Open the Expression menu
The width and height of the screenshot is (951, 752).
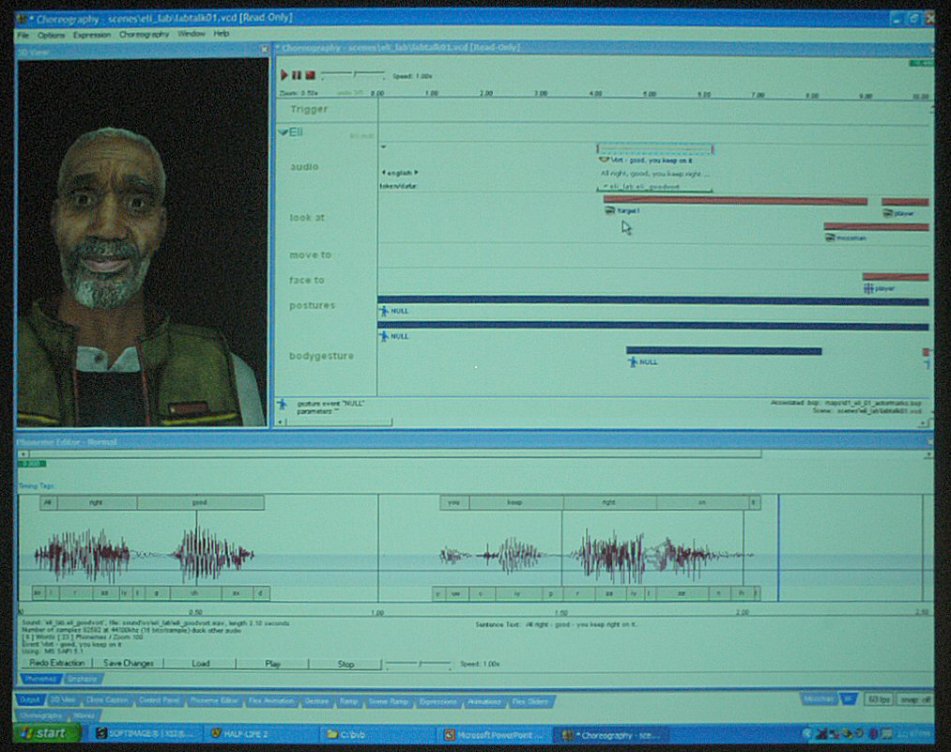click(x=92, y=35)
